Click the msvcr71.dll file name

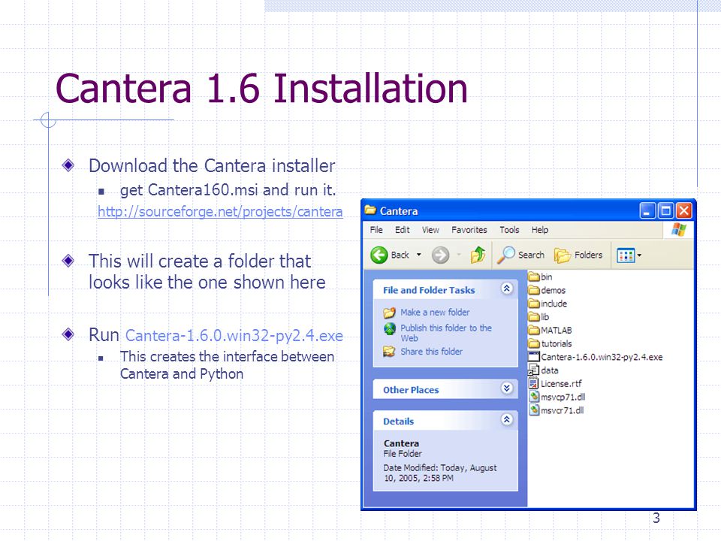click(563, 410)
